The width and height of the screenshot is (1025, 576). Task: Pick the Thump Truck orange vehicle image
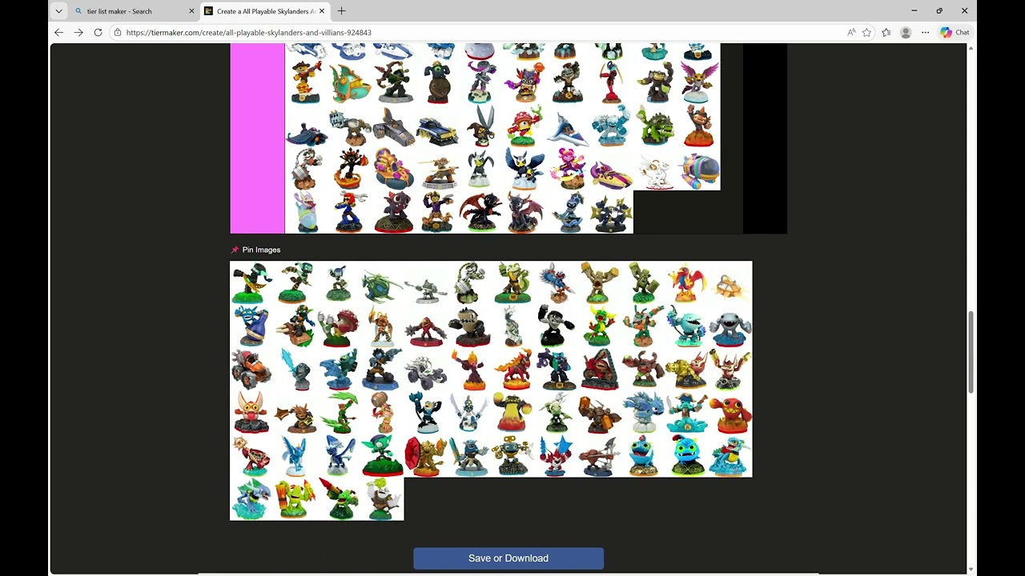point(251,369)
